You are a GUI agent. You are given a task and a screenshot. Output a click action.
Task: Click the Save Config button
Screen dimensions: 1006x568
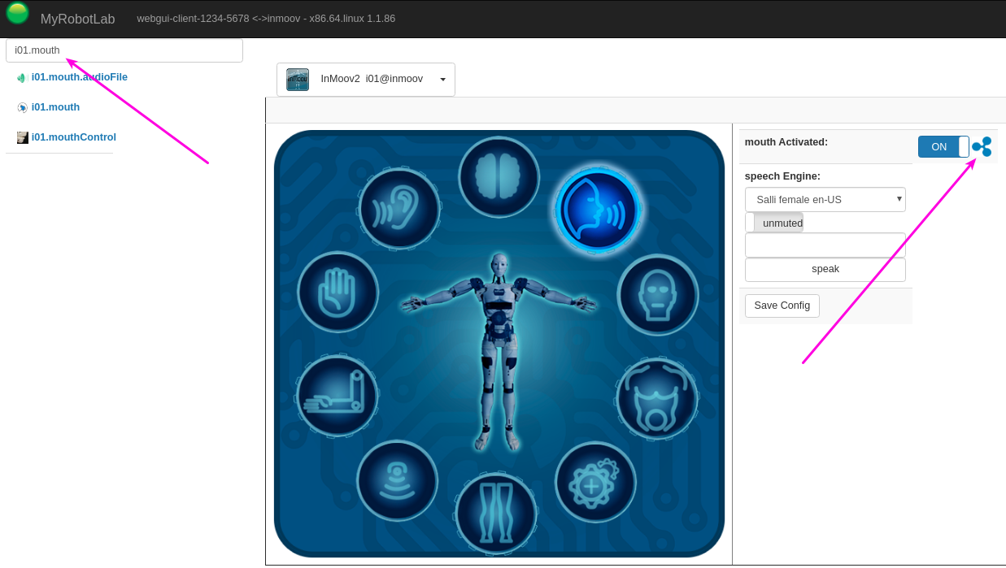point(782,306)
